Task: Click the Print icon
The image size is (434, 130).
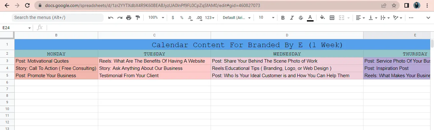Action: pyautogui.click(x=129, y=18)
